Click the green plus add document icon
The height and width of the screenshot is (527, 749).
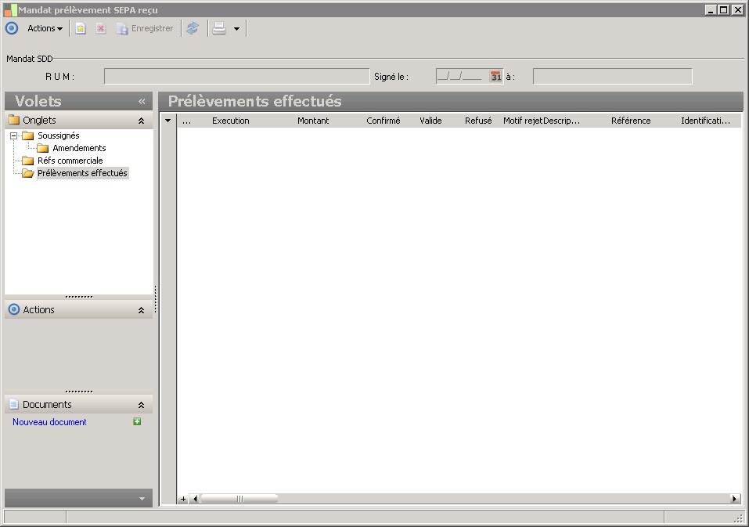pos(137,421)
